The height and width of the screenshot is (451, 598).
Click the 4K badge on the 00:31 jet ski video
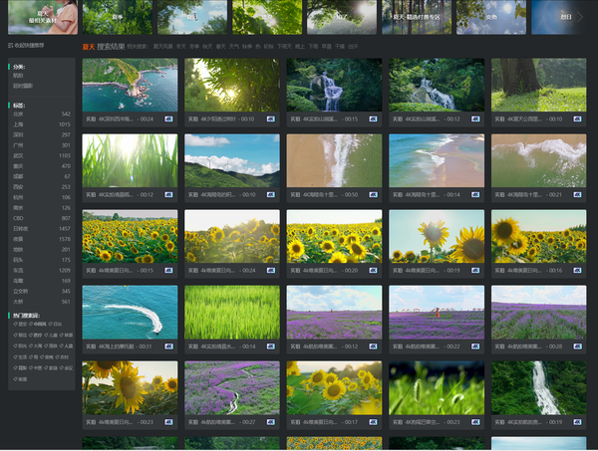[x=168, y=346]
